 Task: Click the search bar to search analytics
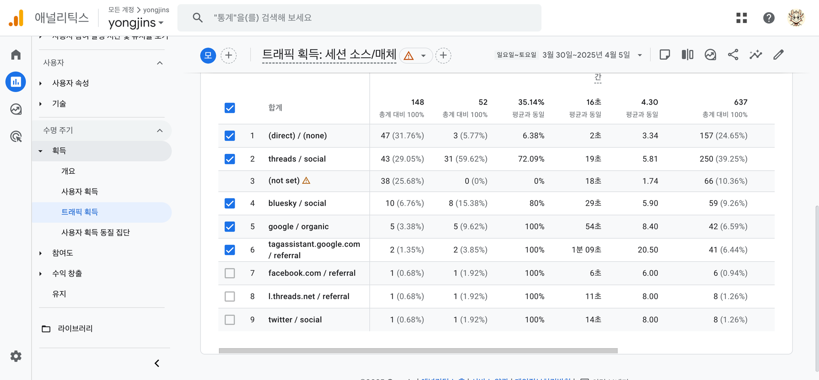coord(360,18)
